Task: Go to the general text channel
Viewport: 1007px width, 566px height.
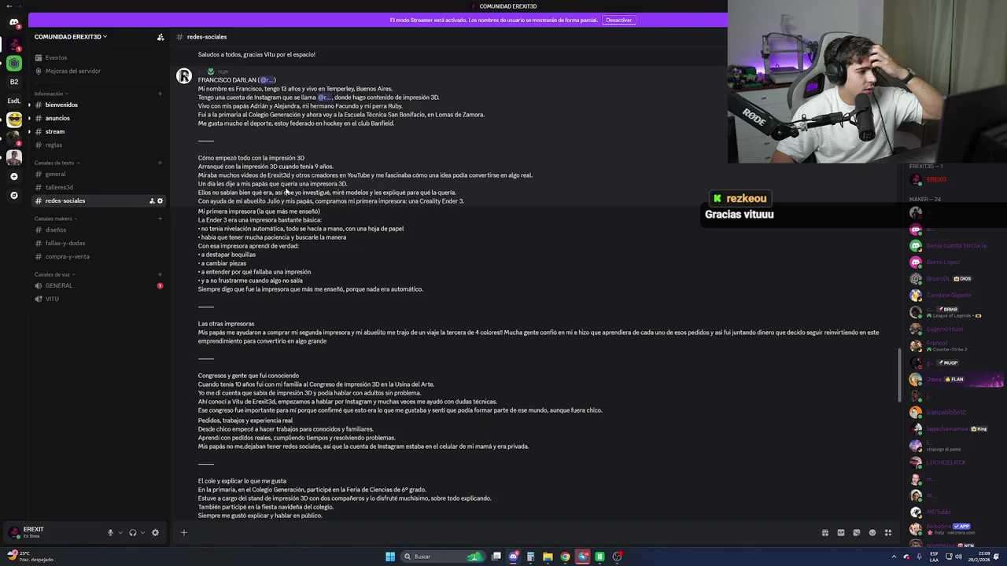Action: 98,174
